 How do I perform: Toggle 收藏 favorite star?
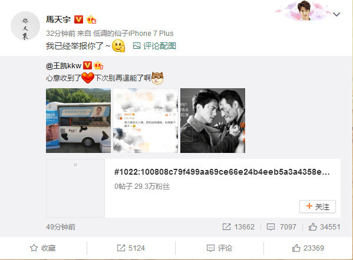tap(43, 248)
